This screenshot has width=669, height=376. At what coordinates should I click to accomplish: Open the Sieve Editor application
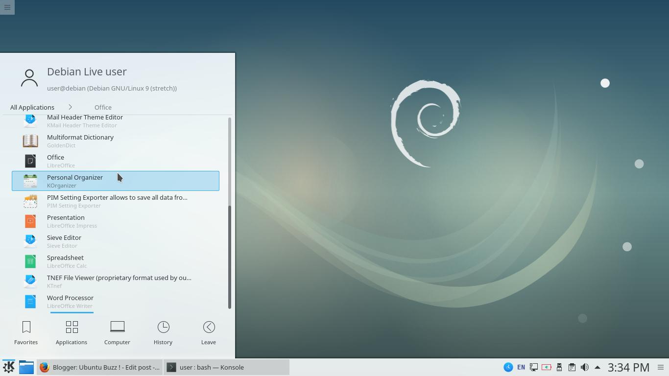[64, 241]
